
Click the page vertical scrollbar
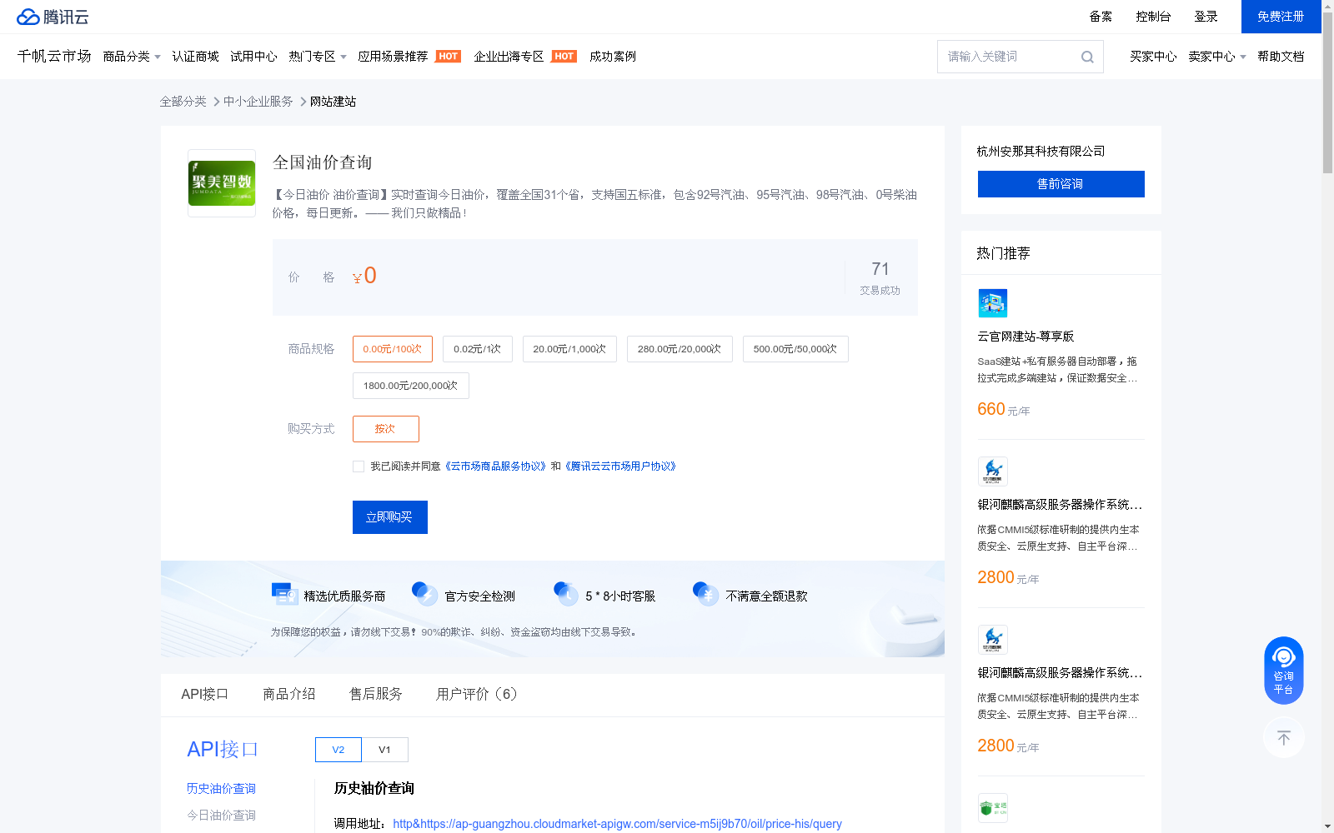1327,92
